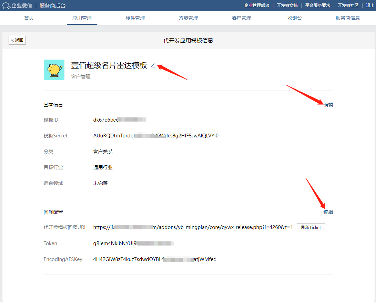Image resolution: width=376 pixels, height=302 pixels.
Task: Click the 分类 value 客户关系
Action: (103, 152)
